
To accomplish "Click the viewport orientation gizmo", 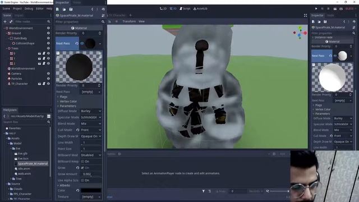I will [x=300, y=33].
